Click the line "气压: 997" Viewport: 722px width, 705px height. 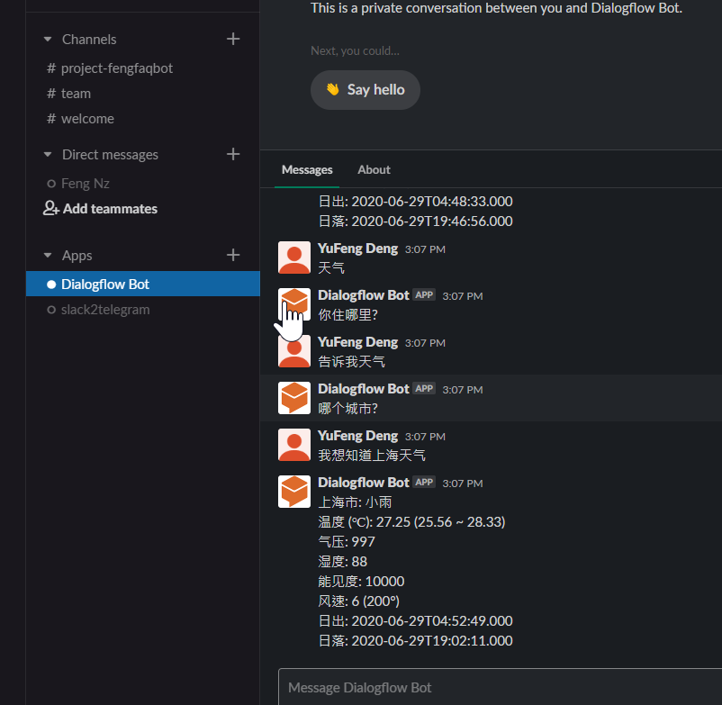[347, 542]
